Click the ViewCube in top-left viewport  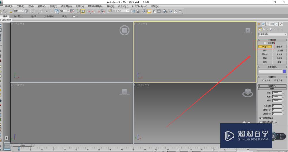tap(124, 30)
